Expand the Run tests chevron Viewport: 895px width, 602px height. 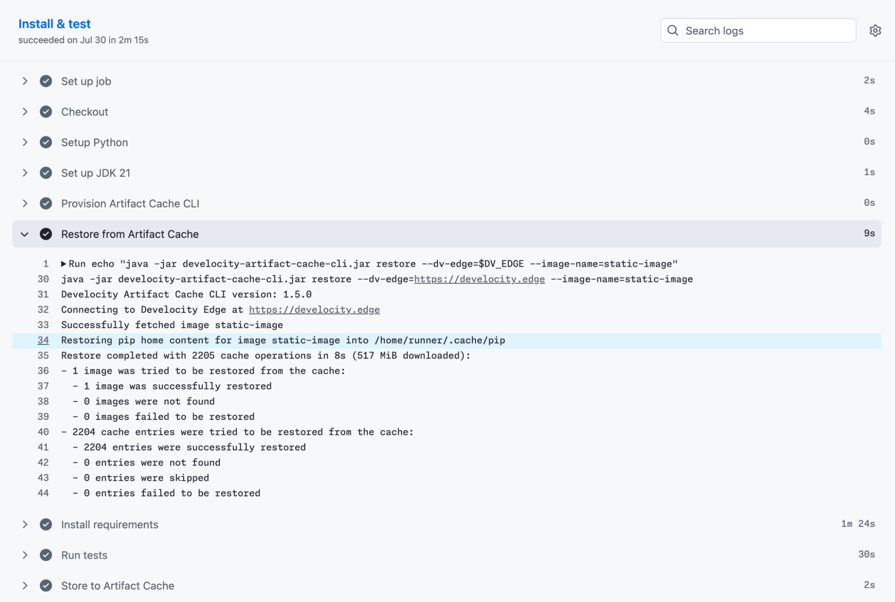pyautogui.click(x=25, y=555)
